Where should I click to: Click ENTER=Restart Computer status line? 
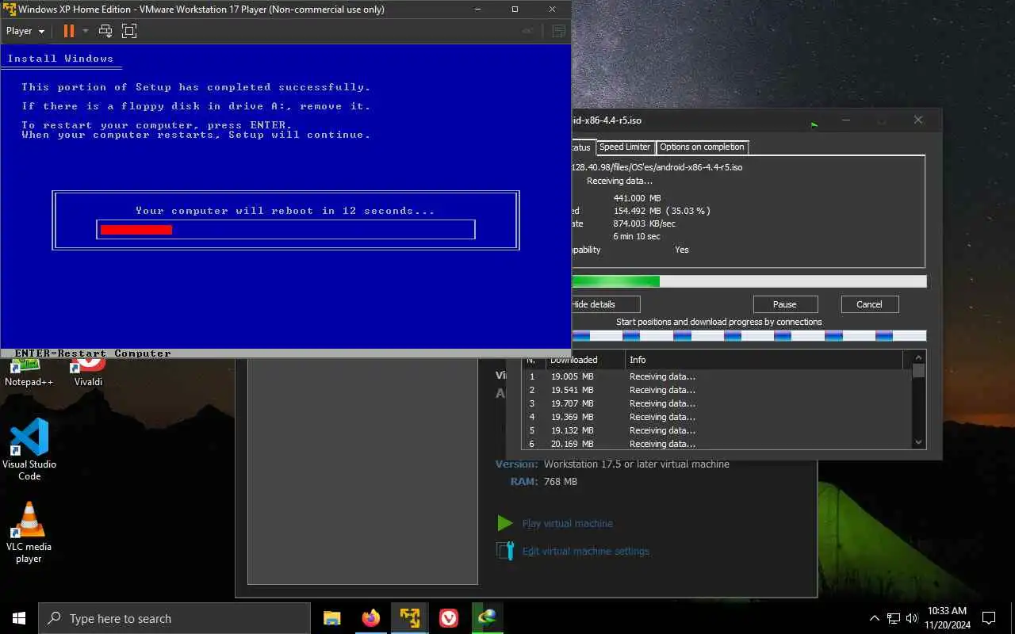tap(93, 353)
